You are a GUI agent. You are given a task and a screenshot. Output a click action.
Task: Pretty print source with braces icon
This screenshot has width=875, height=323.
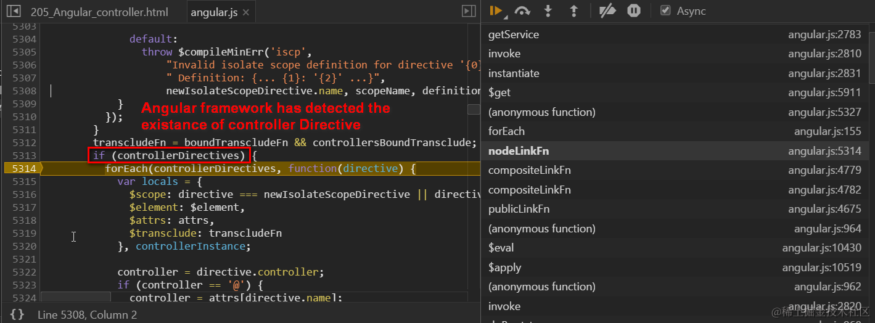point(17,314)
